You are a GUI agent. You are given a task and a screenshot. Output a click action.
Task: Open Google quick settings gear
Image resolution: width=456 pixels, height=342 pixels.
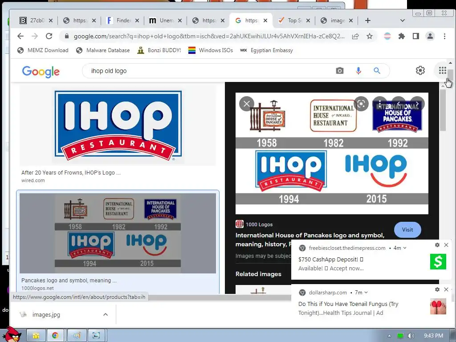pos(420,70)
